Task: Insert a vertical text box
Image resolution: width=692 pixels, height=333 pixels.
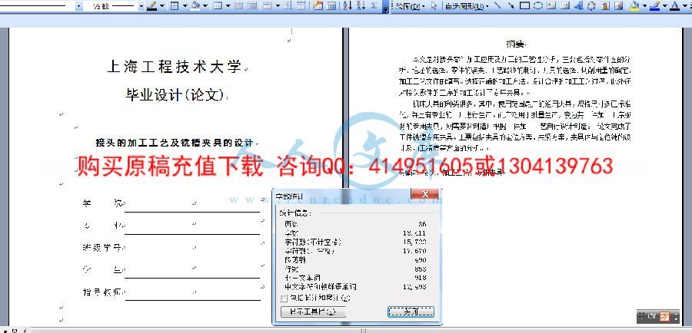Action: [565, 5]
